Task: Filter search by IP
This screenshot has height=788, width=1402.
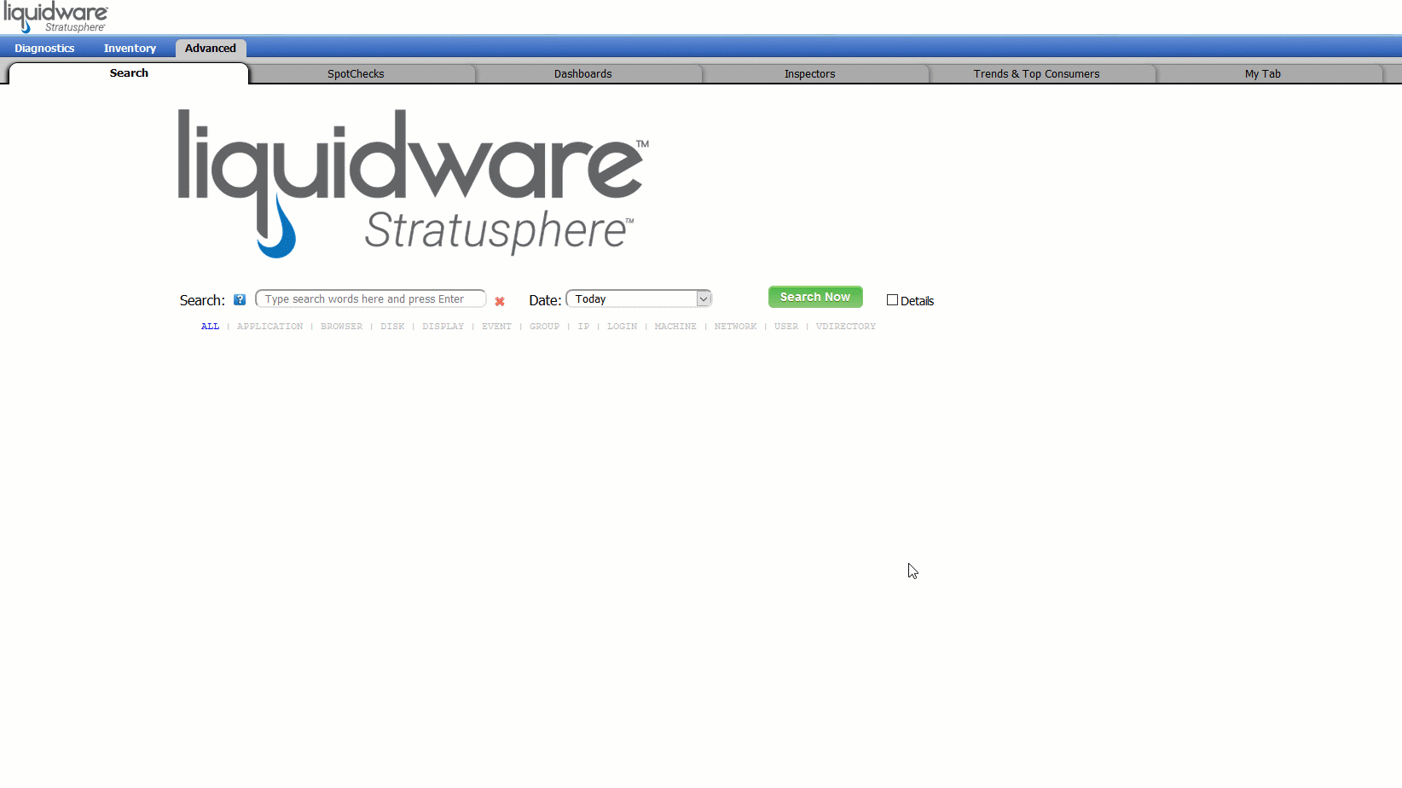Action: [x=583, y=327]
